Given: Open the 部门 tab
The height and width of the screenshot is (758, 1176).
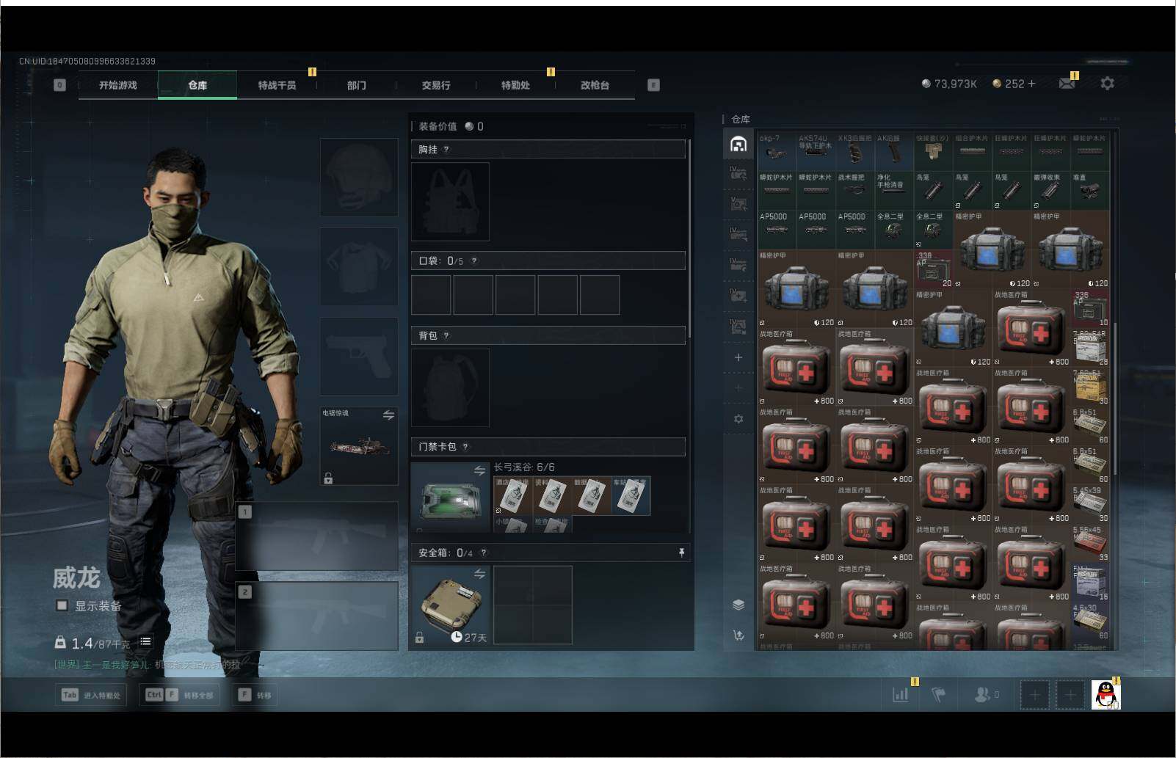Looking at the screenshot, I should pyautogui.click(x=356, y=85).
